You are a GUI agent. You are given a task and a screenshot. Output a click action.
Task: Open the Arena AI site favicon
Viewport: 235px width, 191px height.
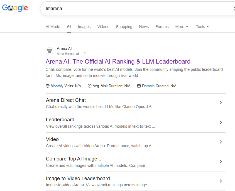(50, 51)
